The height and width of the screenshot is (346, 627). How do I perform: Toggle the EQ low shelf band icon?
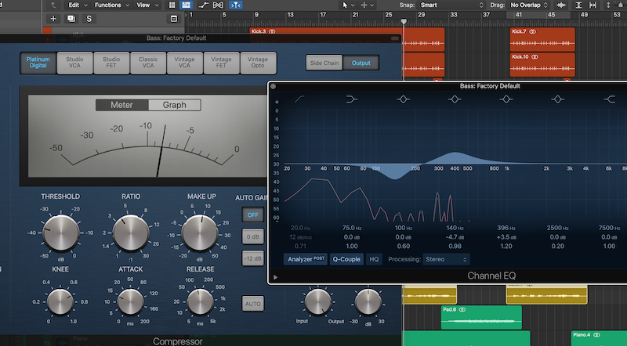351,99
